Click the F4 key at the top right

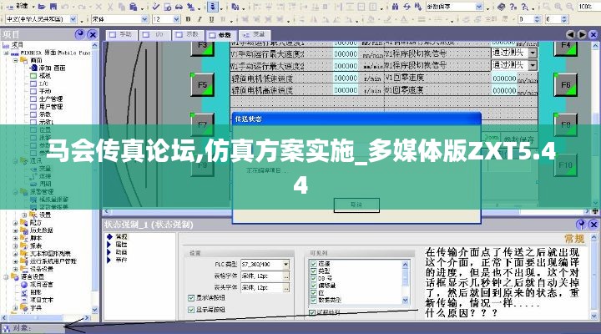pos(565,44)
